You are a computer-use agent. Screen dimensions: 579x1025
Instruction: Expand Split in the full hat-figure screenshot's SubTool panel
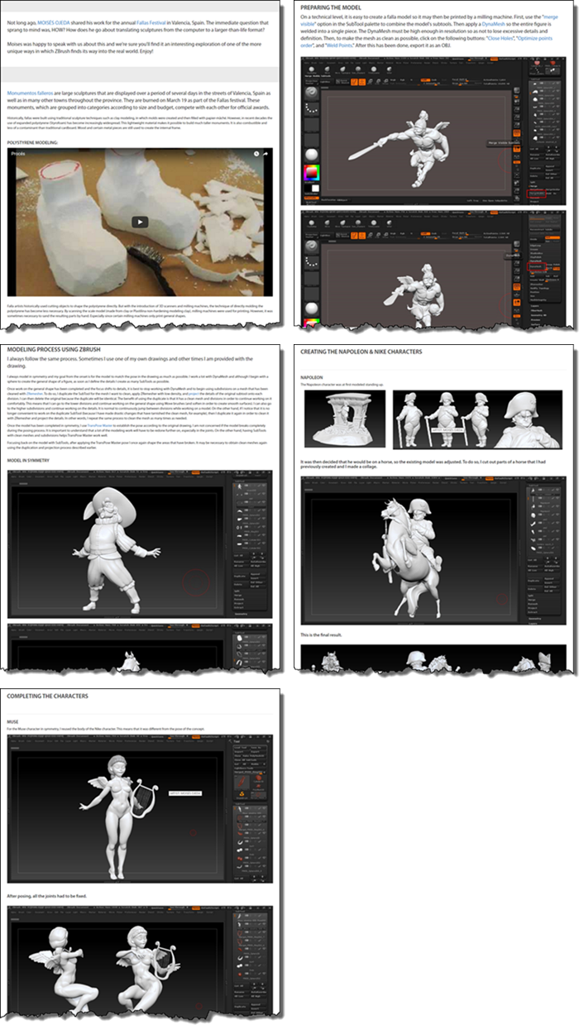238,590
